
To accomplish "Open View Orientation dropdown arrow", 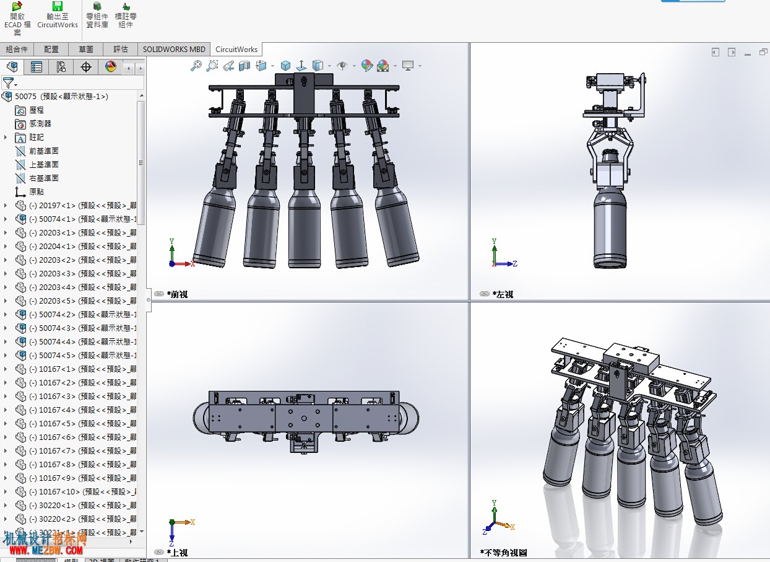I will click(x=272, y=66).
